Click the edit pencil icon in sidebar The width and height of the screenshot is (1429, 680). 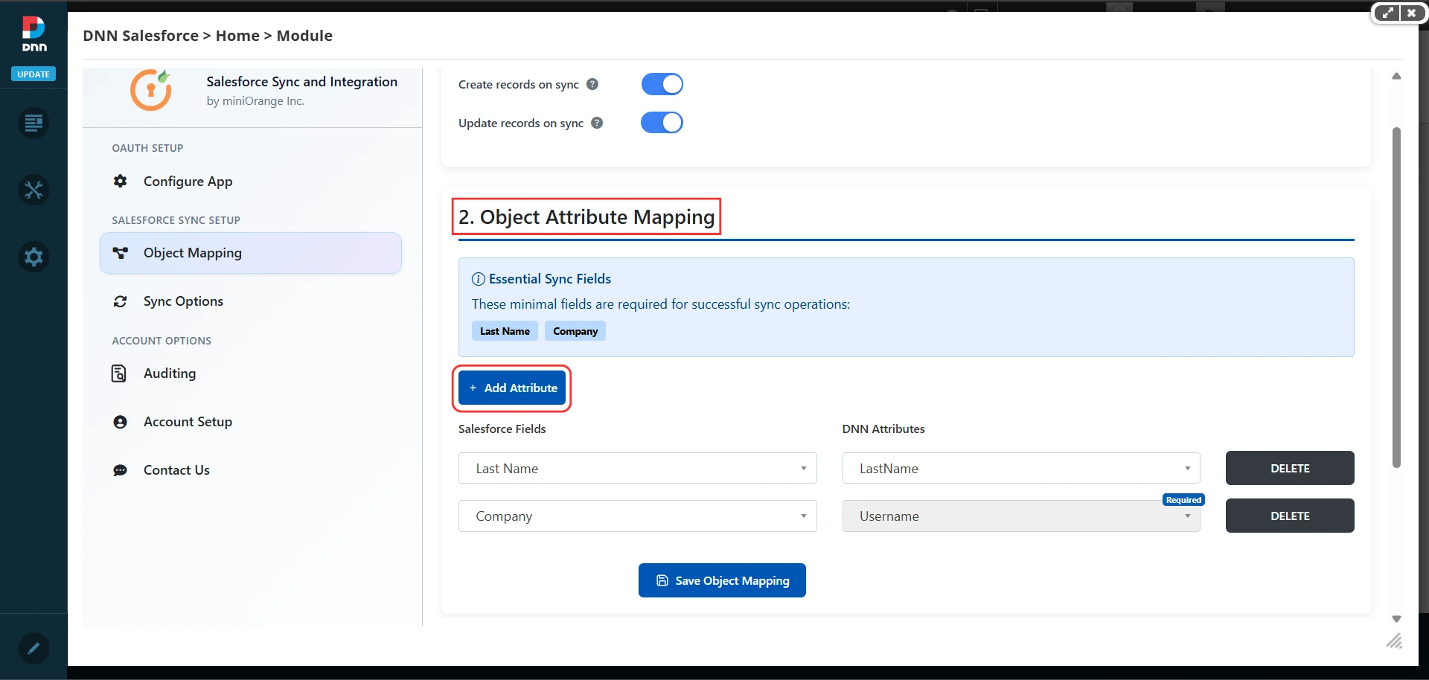click(x=33, y=648)
